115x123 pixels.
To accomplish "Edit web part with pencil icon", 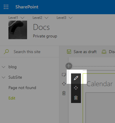I will coord(76,78).
